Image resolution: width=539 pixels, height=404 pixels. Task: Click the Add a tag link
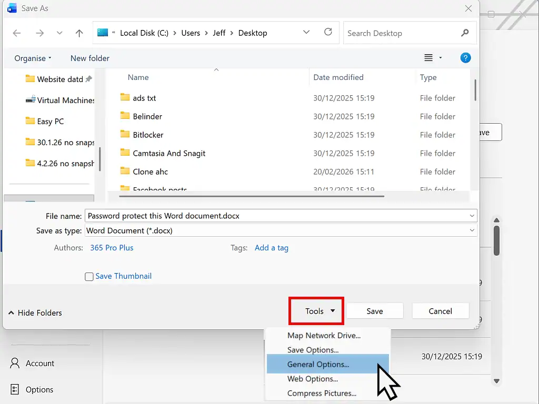[272, 248]
